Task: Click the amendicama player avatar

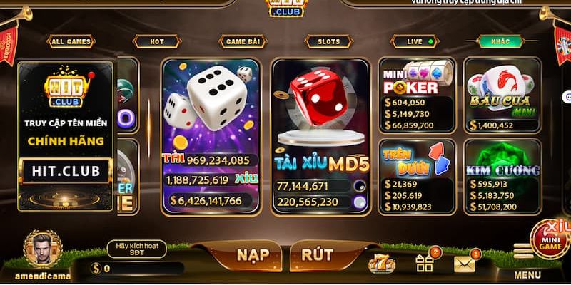Action: point(43,249)
